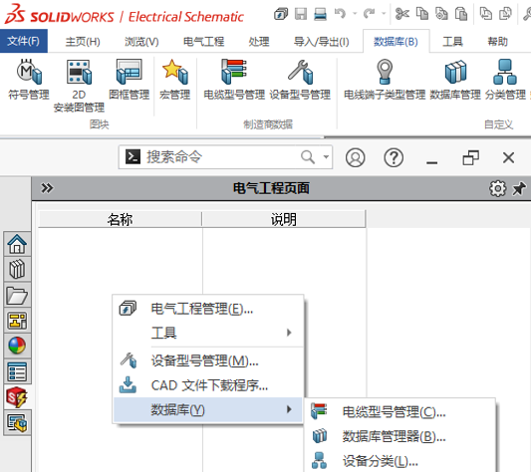Screen dimensions: 531x472
Task: Open undo history dropdown arrow
Action: tap(355, 14)
